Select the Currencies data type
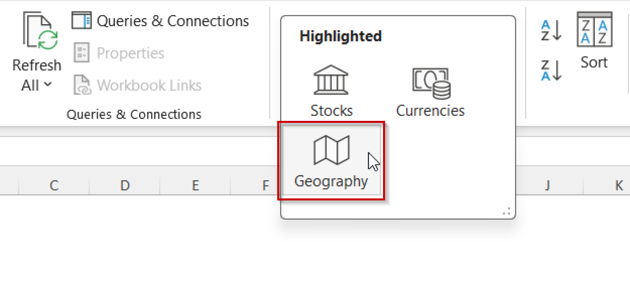This screenshot has width=630, height=281. click(429, 90)
